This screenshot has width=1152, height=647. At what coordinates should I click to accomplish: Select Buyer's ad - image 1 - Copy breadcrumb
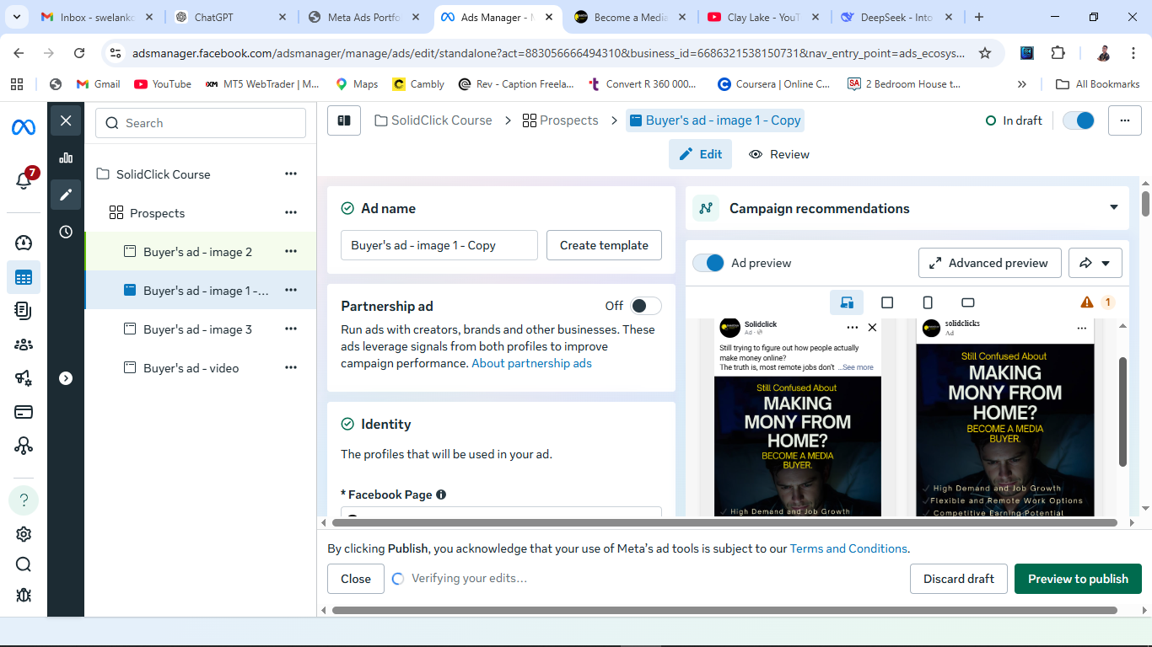pos(715,120)
